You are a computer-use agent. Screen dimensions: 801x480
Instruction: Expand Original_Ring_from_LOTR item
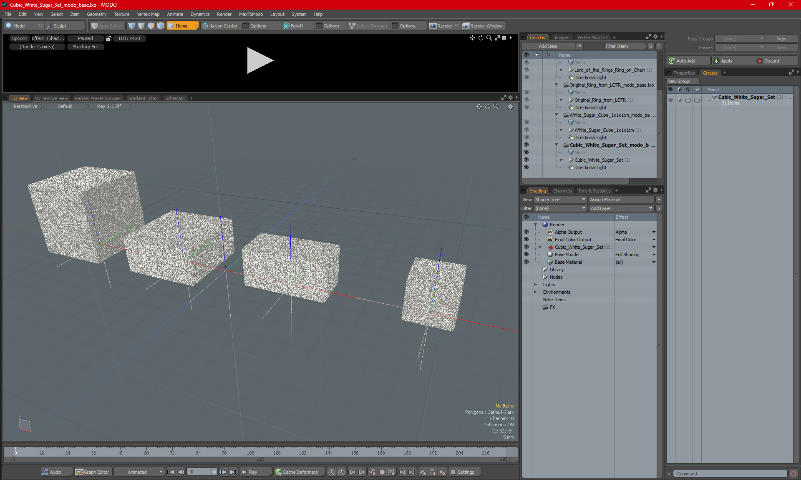click(561, 100)
